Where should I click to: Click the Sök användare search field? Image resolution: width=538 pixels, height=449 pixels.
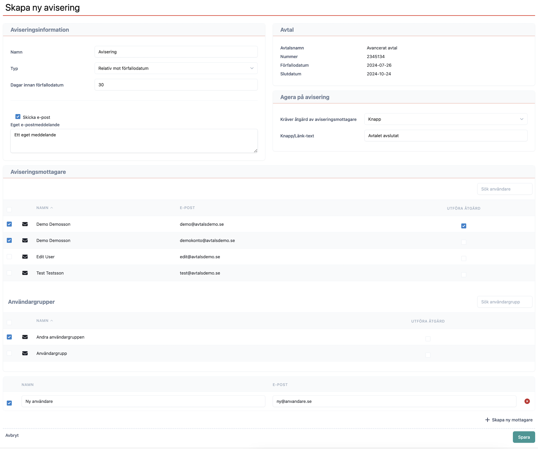(x=504, y=189)
